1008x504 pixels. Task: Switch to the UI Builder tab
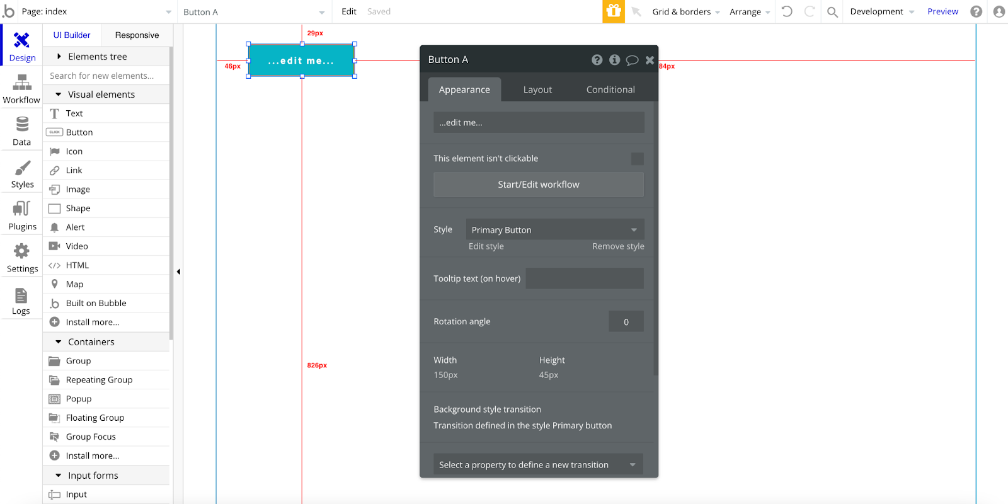pos(72,35)
